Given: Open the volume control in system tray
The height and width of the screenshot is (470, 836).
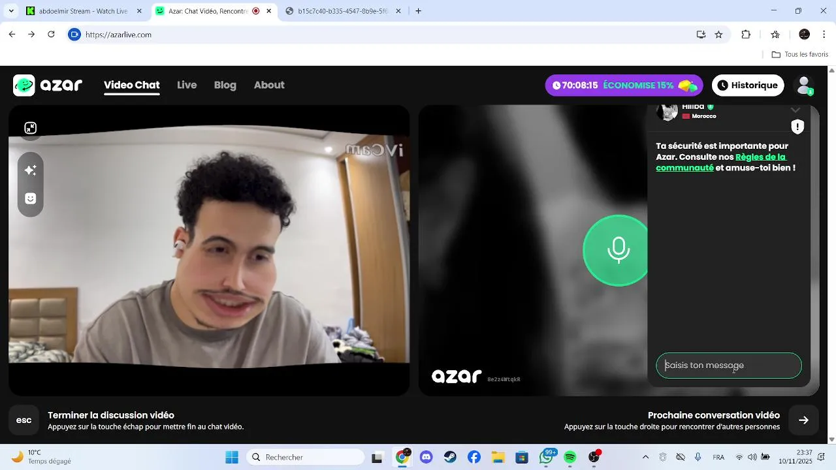Looking at the screenshot, I should point(752,458).
